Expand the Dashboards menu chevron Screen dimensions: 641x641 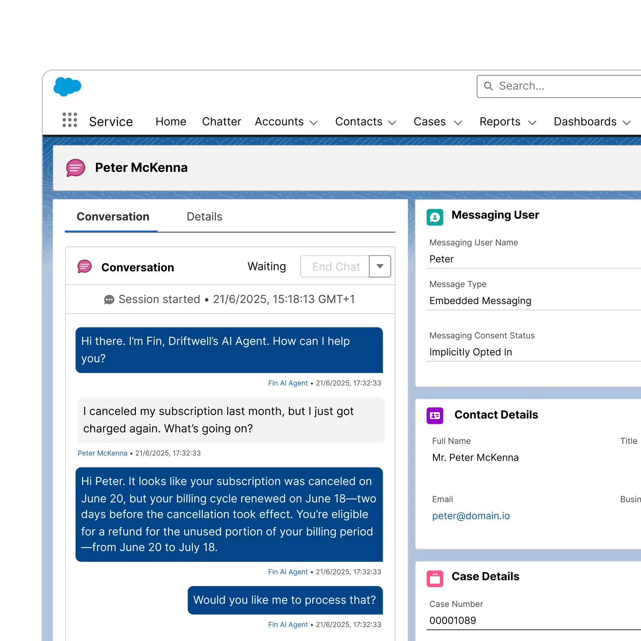click(626, 122)
